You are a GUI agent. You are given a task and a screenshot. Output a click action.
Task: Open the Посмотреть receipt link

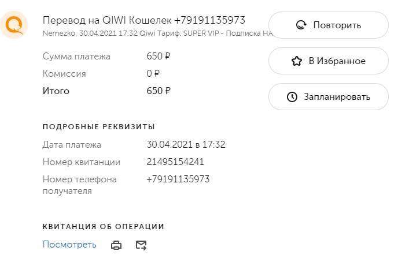click(69, 245)
